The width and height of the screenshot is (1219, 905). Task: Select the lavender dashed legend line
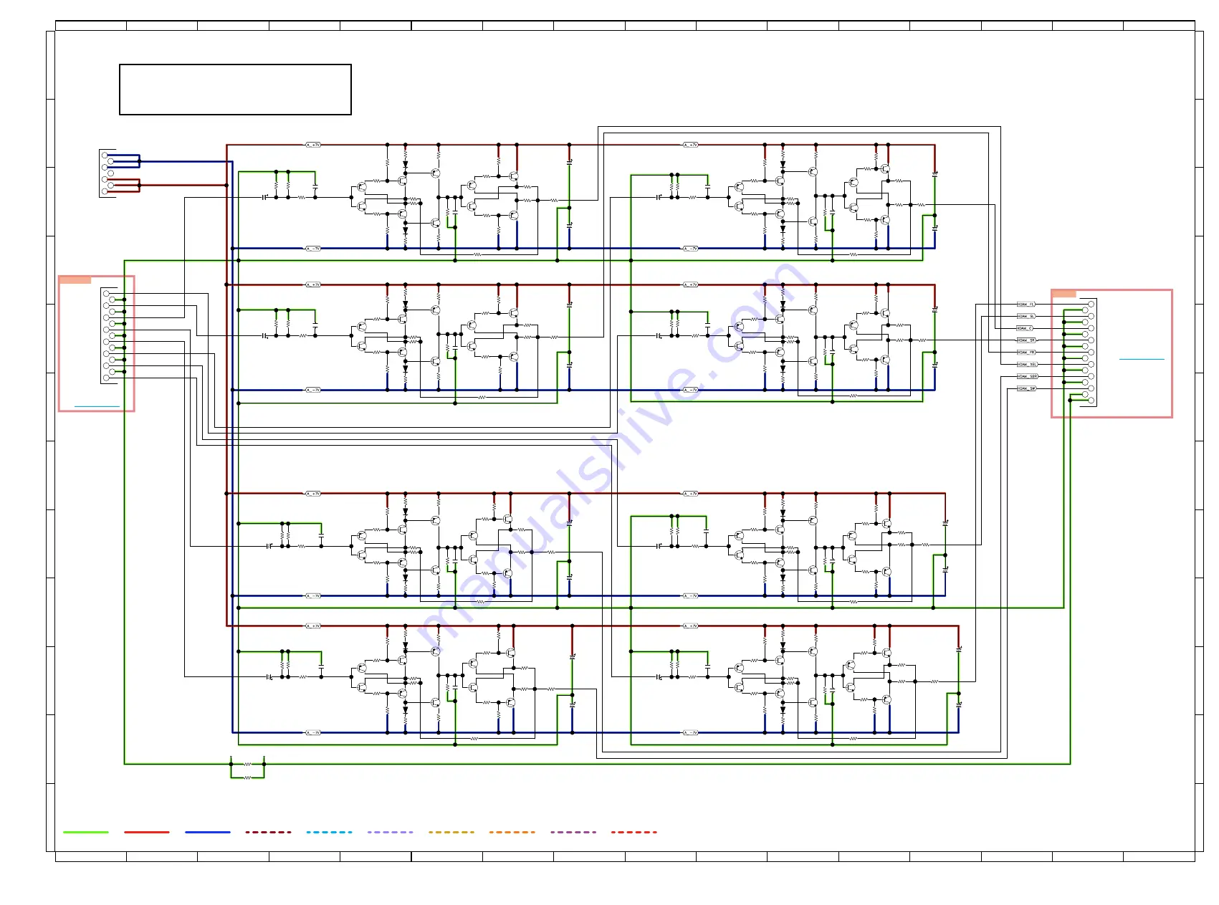(391, 832)
